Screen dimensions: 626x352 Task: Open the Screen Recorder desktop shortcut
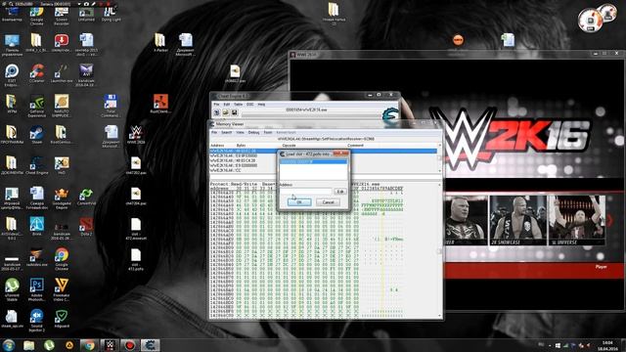pyautogui.click(x=62, y=16)
